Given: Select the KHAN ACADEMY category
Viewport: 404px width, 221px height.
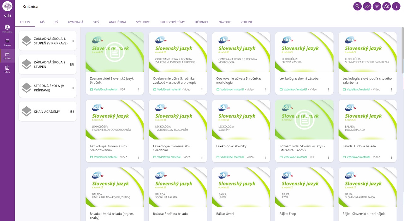Looking at the screenshot, I should coord(48,112).
